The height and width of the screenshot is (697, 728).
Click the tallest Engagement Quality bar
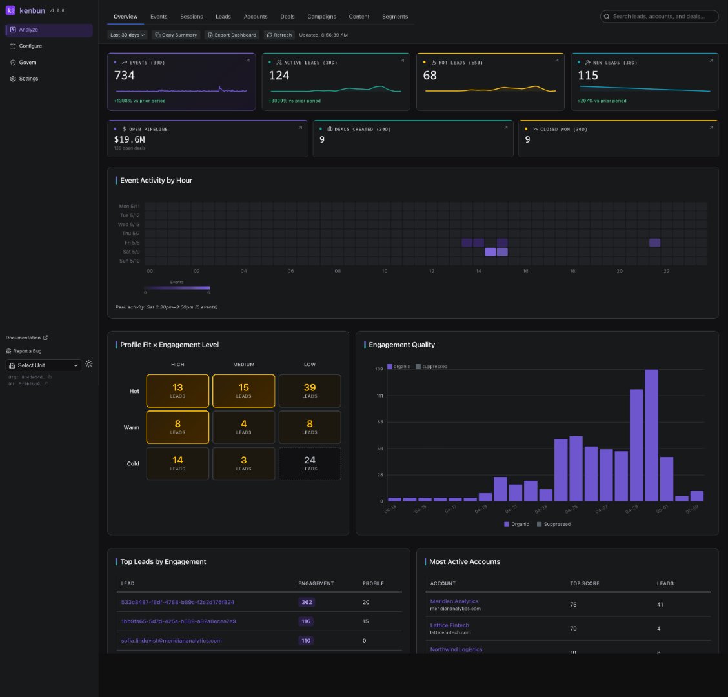coord(651,435)
